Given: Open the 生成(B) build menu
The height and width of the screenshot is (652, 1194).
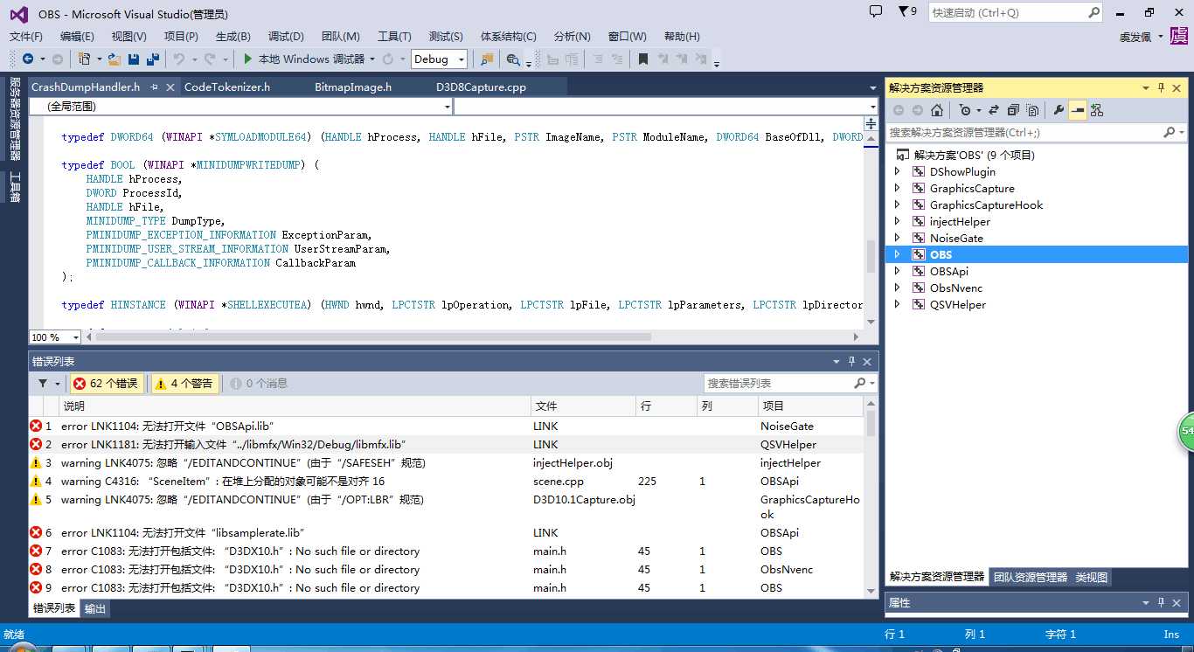Looking at the screenshot, I should [233, 37].
